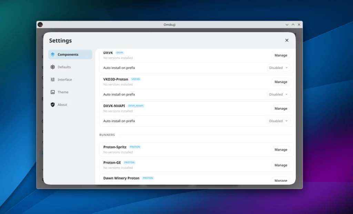Click the PROTON badge beside Proton-Spritz

coord(135,147)
